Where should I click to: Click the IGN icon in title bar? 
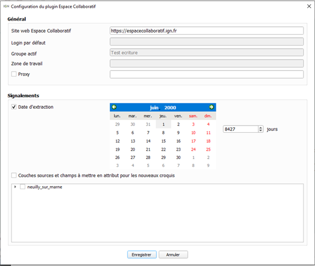(6, 7)
